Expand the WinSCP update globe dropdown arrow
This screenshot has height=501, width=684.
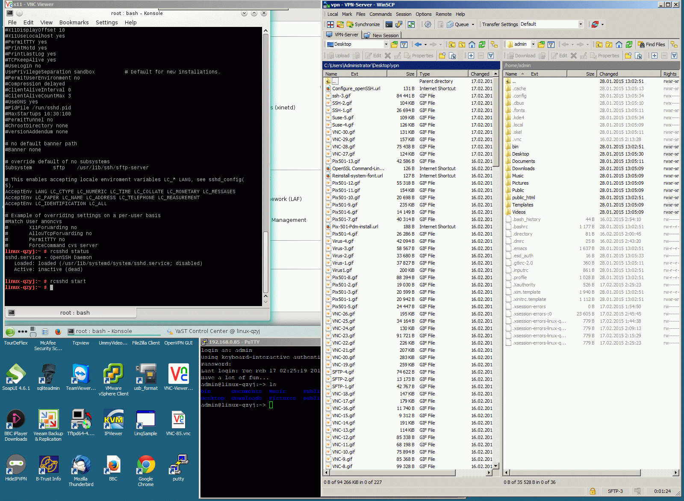pyautogui.click(x=602, y=24)
